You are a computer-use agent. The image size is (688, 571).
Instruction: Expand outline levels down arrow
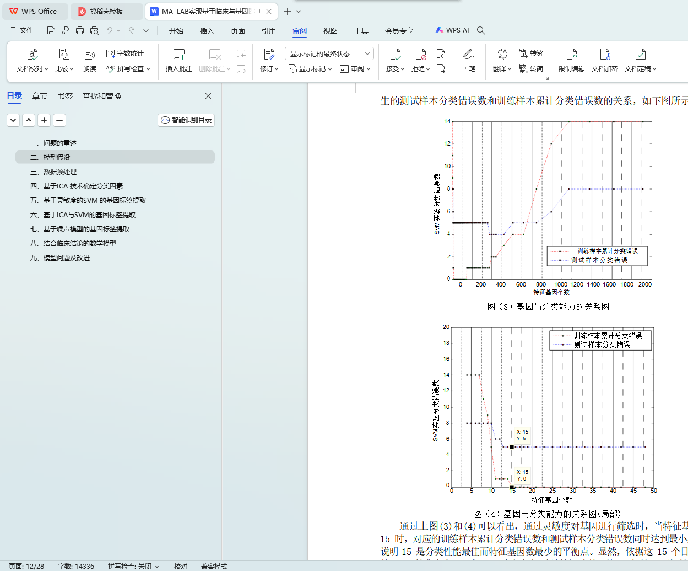click(13, 120)
